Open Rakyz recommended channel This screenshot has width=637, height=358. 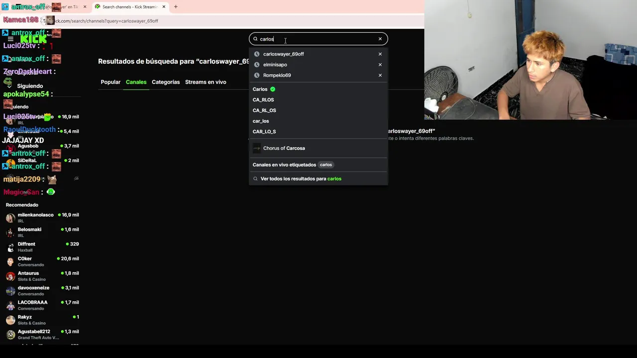[x=42, y=320]
